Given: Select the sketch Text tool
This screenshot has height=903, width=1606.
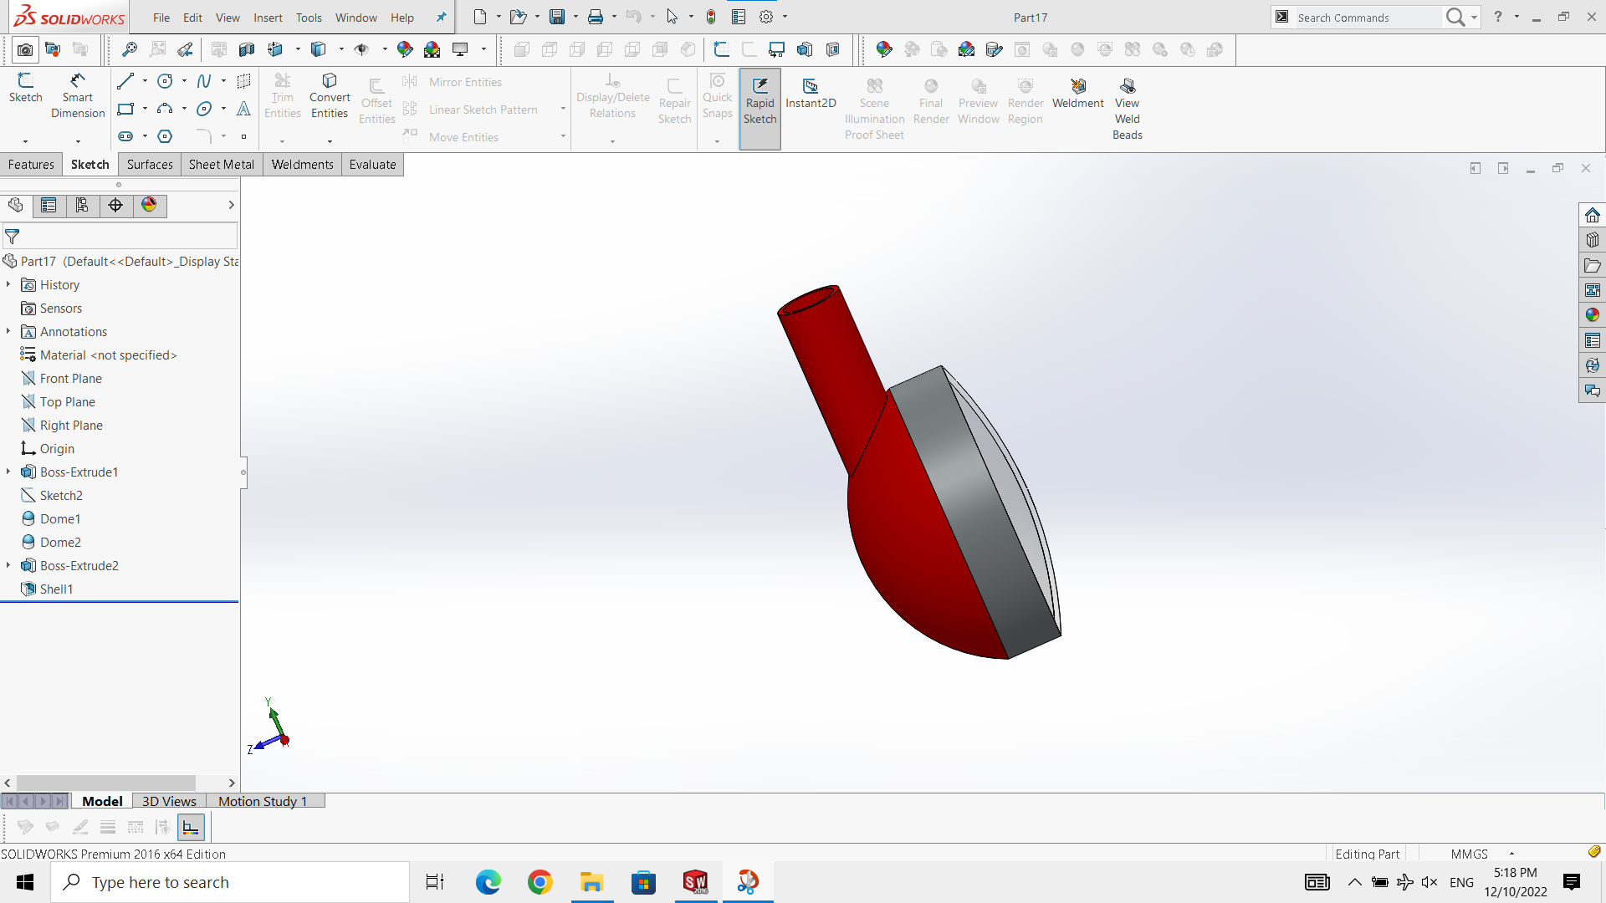Looking at the screenshot, I should pyautogui.click(x=243, y=109).
